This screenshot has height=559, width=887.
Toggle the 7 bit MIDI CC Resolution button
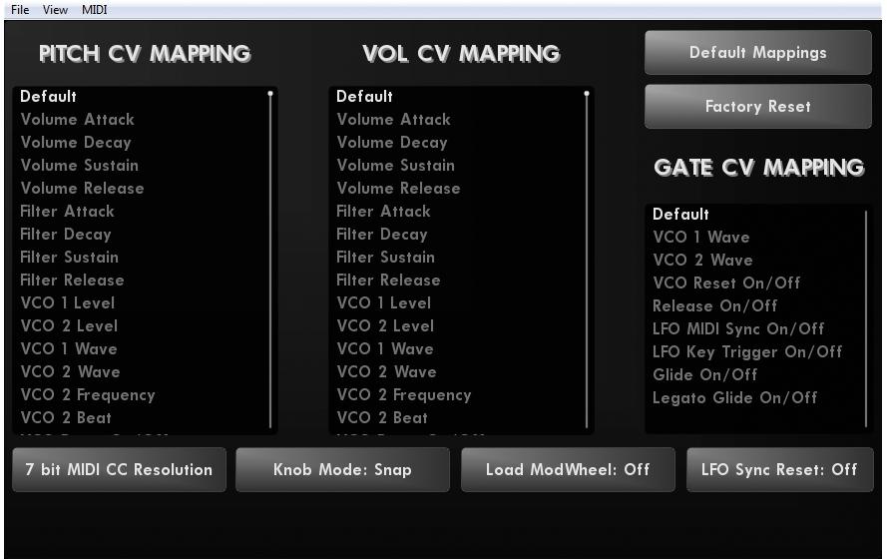(x=119, y=469)
